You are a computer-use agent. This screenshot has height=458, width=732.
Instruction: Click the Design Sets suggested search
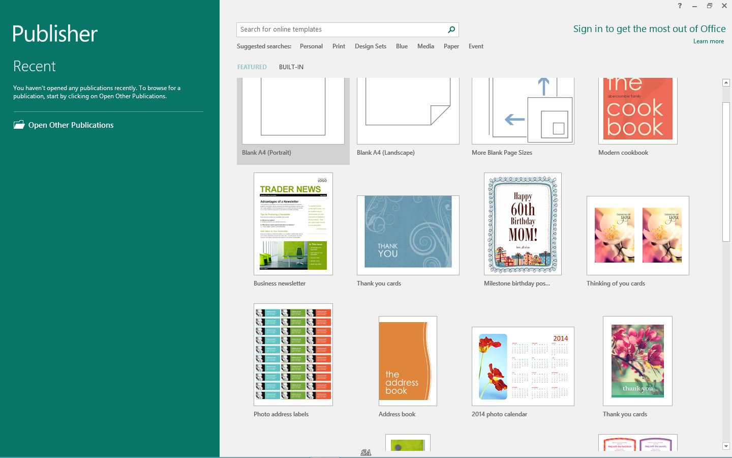point(370,46)
